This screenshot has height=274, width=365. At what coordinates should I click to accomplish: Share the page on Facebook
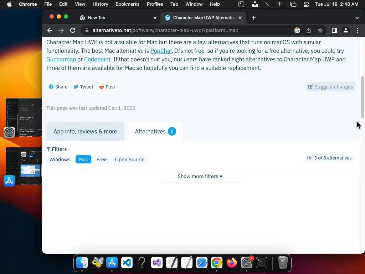click(x=58, y=87)
